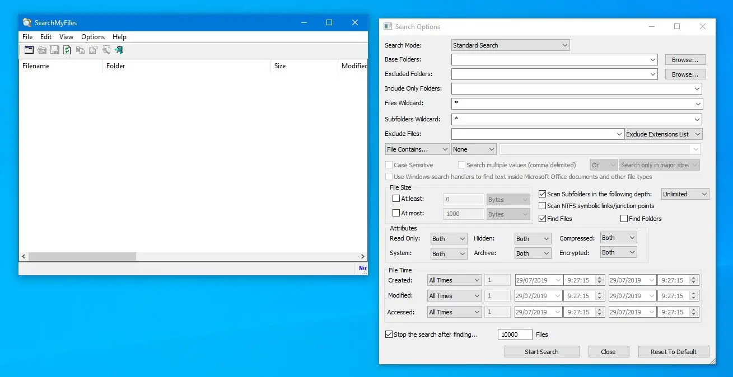The image size is (733, 377).
Task: Open the File menu
Action: click(27, 37)
